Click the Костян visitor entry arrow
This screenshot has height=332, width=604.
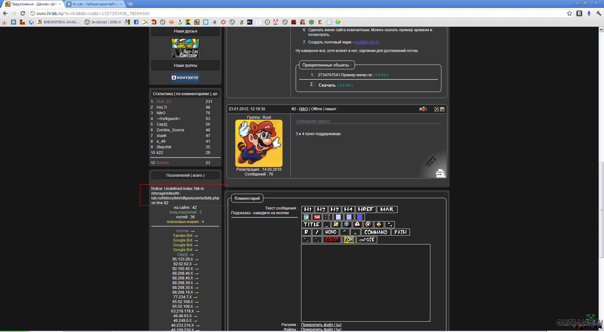click(193, 231)
